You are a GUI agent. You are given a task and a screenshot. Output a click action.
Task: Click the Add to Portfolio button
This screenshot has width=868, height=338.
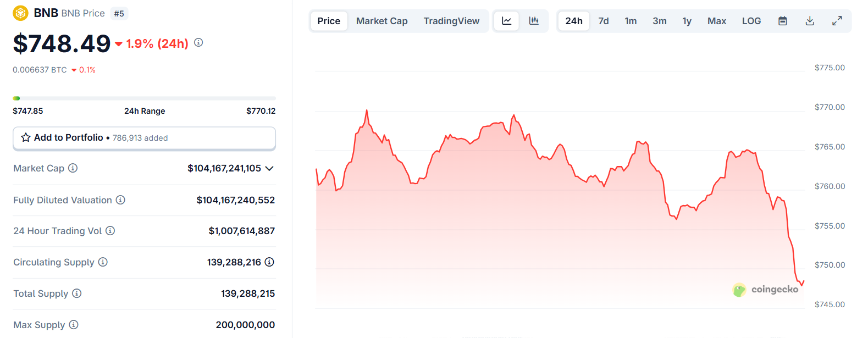pyautogui.click(x=144, y=138)
